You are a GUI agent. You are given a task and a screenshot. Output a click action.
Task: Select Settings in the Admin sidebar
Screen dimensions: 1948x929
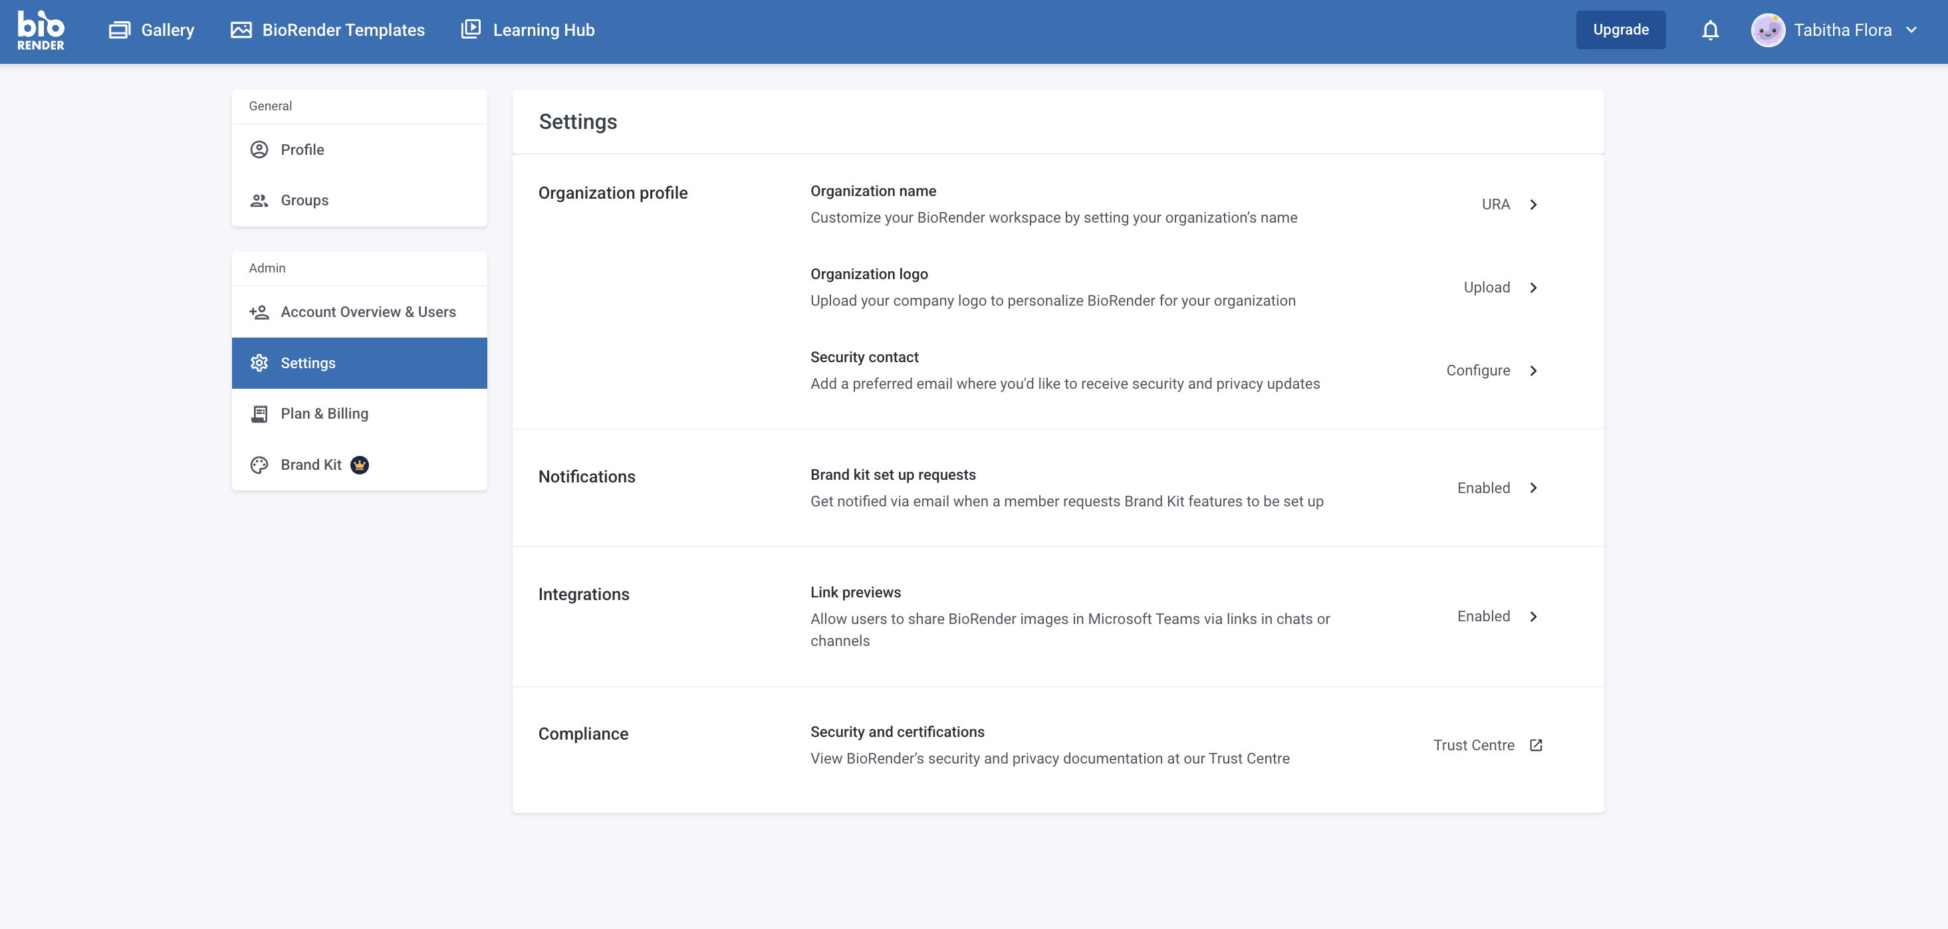tap(359, 363)
